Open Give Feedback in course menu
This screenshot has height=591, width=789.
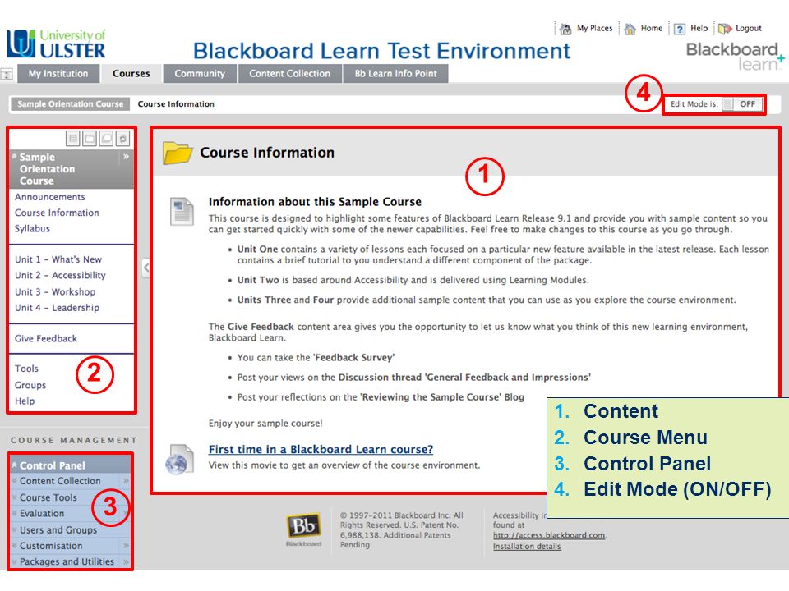(x=46, y=338)
